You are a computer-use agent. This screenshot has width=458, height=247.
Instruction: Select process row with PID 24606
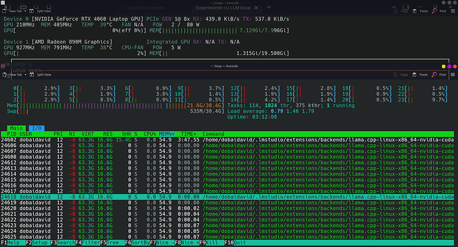click(x=227, y=146)
